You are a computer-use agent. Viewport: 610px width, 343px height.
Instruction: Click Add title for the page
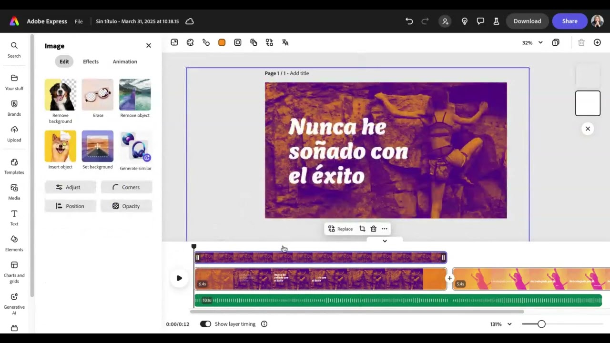click(299, 73)
